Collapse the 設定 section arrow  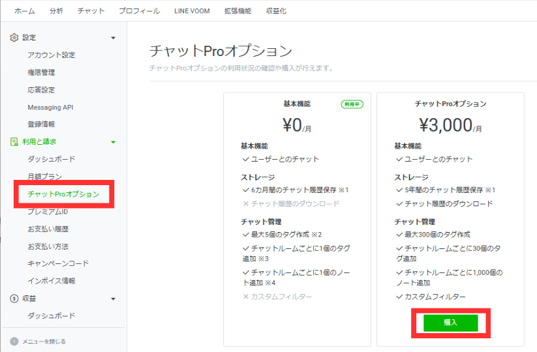click(113, 38)
